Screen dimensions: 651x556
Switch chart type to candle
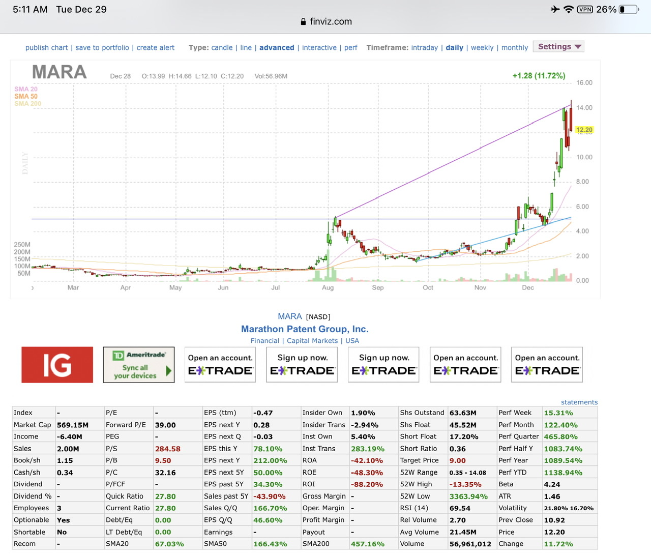(x=222, y=47)
